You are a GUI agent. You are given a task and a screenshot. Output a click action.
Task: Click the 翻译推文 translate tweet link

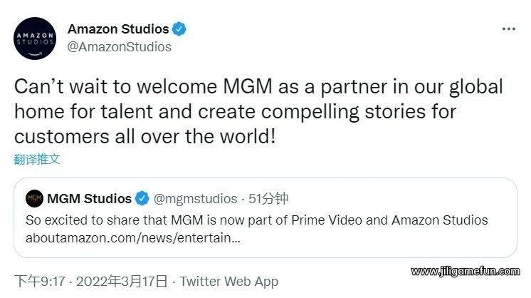coord(37,159)
